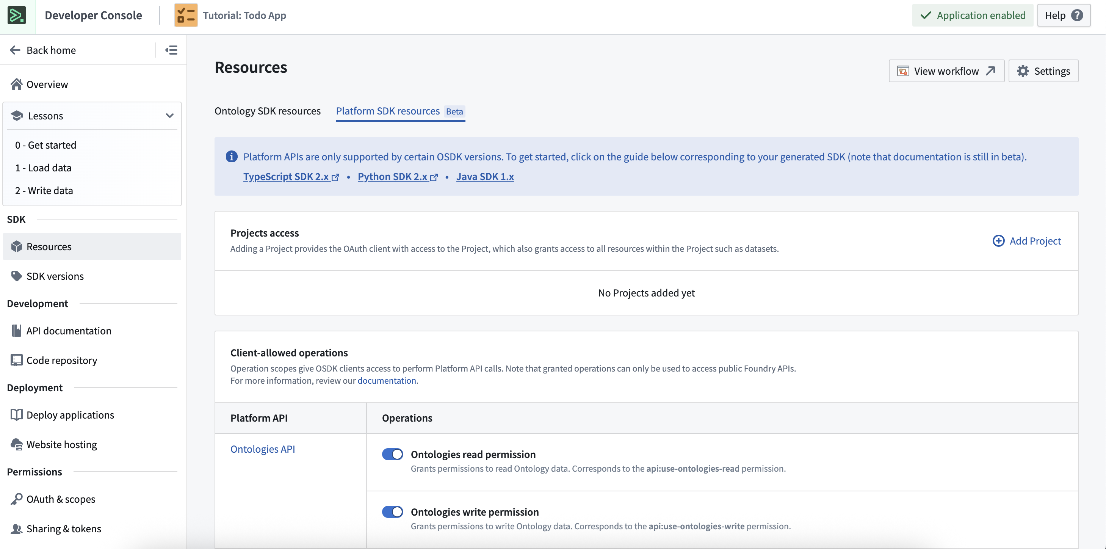Select lesson 2 - Write data

coord(44,190)
